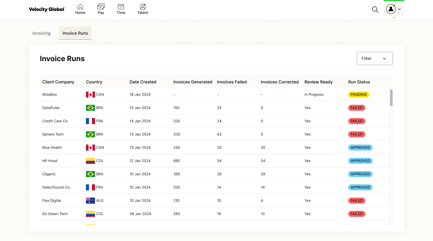Click the Brazil flag in Sphere Tech row
Screen dimensions: 433x241
(x=91, y=134)
